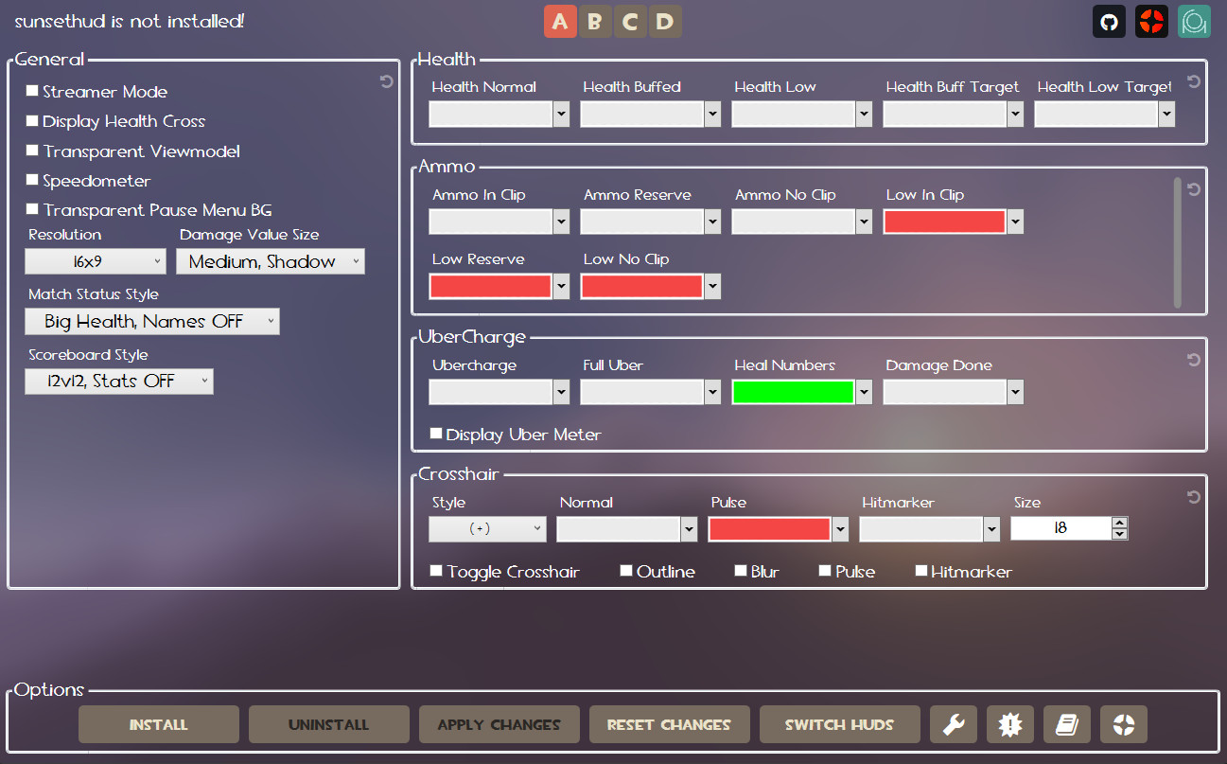
Task: Select theme tab D
Action: (665, 21)
